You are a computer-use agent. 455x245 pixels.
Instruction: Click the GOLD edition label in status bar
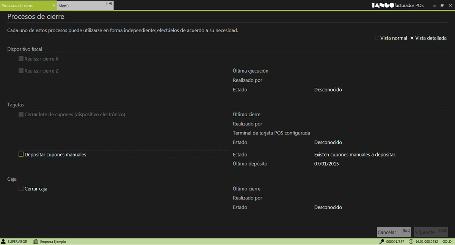coord(447,242)
